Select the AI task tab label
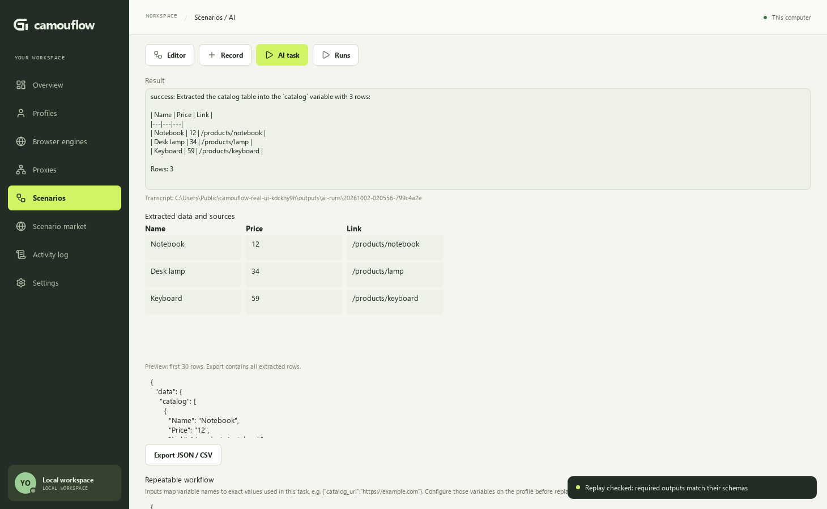The height and width of the screenshot is (509, 827). [288, 55]
